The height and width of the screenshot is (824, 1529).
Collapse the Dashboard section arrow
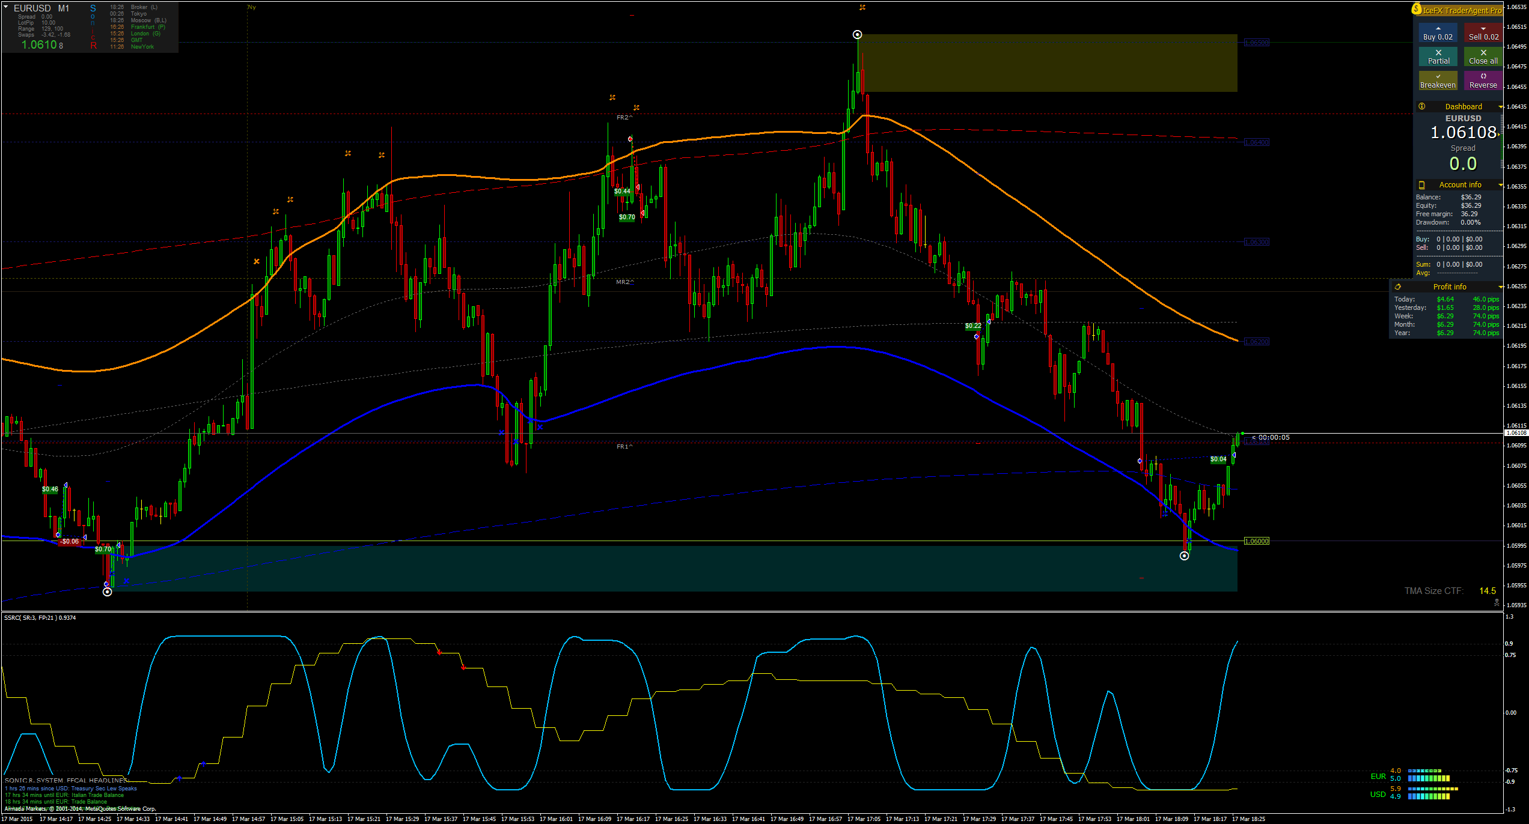tap(1501, 107)
